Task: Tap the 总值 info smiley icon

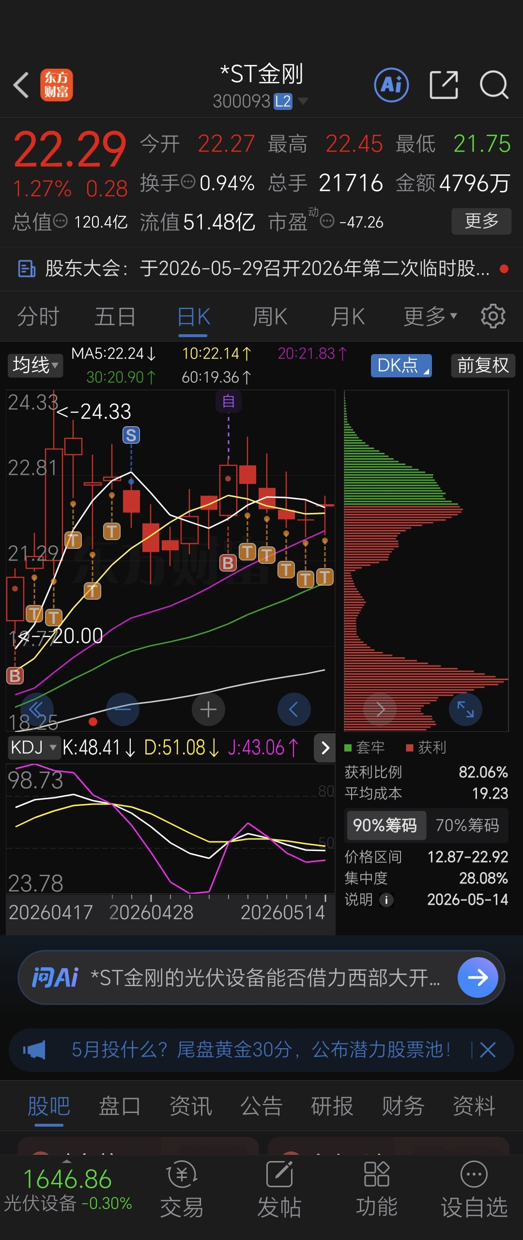Action: [x=60, y=221]
